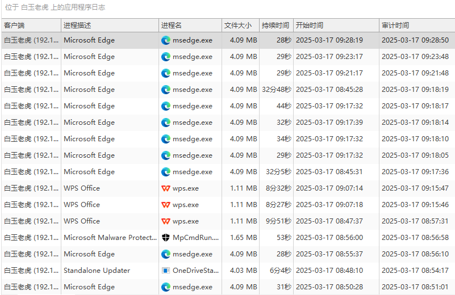Click the MpCmdRun shield icon

(x=166, y=238)
